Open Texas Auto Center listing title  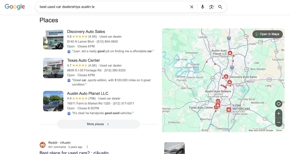[x=83, y=60]
